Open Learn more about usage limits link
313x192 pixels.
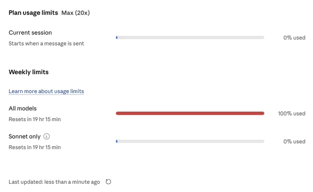click(x=46, y=91)
